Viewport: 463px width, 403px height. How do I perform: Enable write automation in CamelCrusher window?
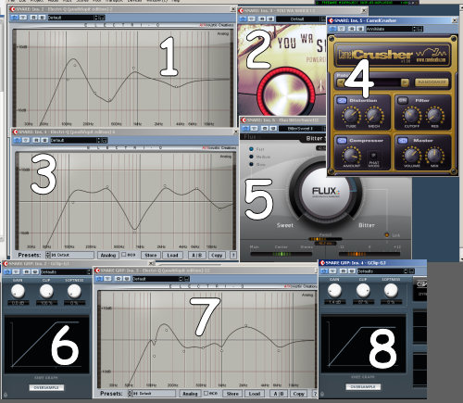tap(360, 29)
